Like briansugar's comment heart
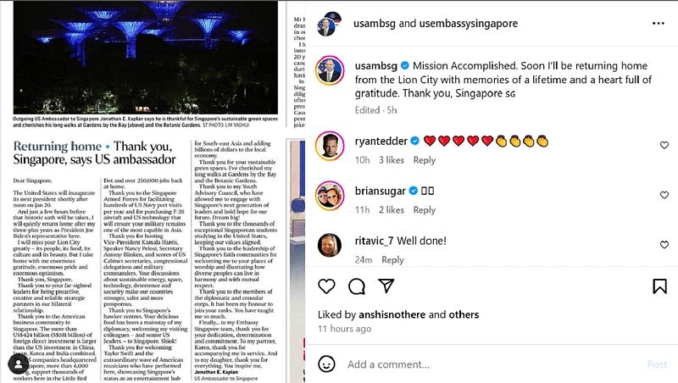 664,195
